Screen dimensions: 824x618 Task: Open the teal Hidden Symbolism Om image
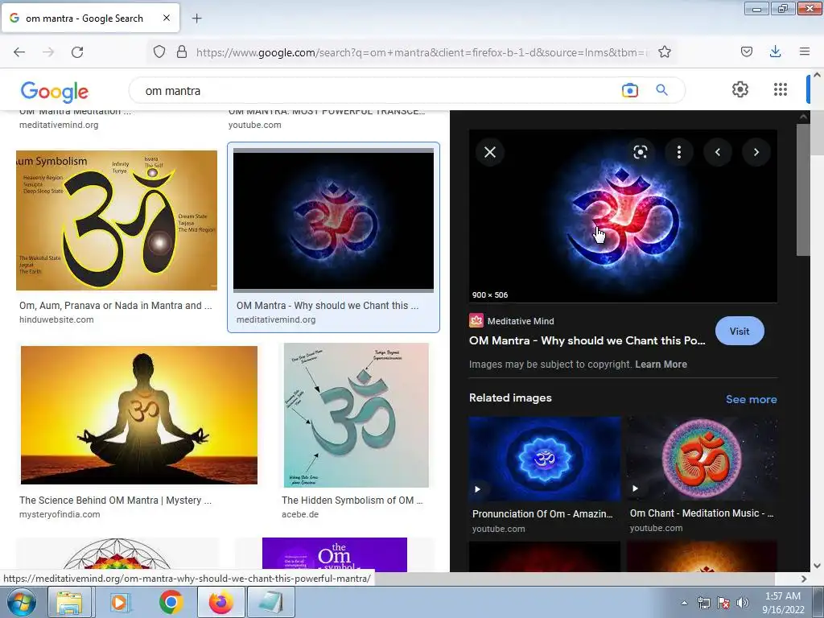coord(356,415)
